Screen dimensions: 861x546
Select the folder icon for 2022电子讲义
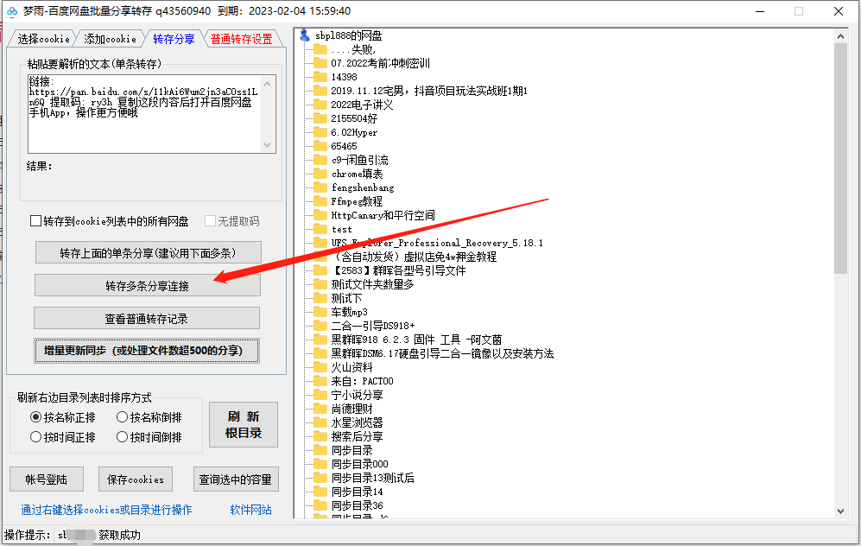pos(321,105)
